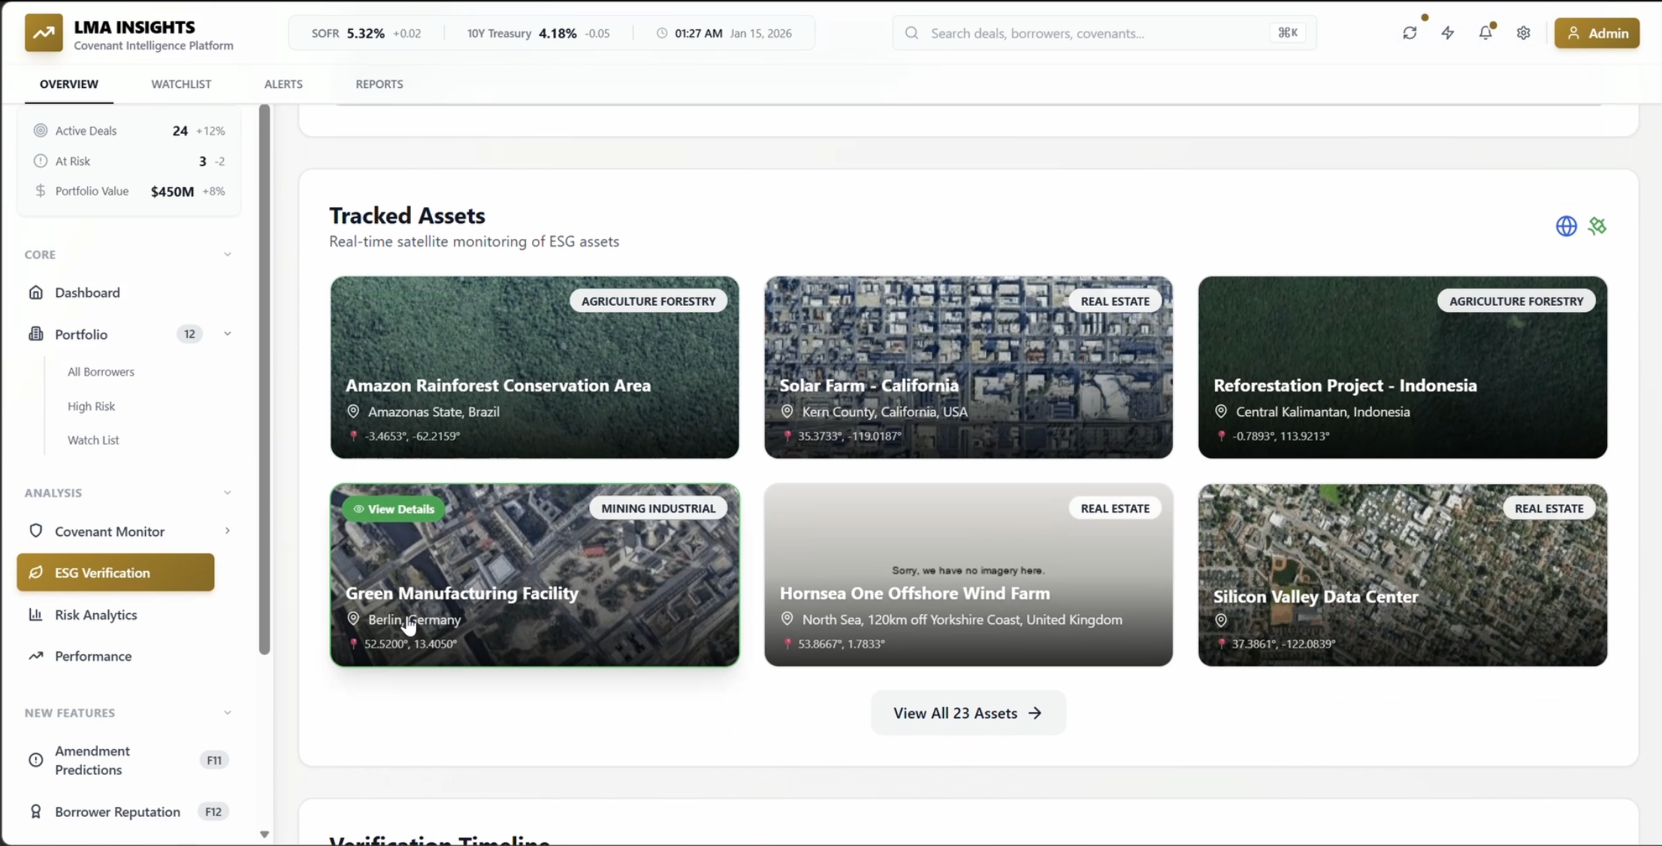
Task: Collapse the Portfolio submenu chevron
Action: pyautogui.click(x=227, y=334)
